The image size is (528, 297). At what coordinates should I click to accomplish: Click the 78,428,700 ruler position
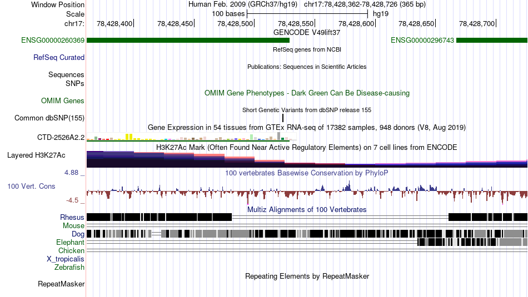pyautogui.click(x=477, y=23)
